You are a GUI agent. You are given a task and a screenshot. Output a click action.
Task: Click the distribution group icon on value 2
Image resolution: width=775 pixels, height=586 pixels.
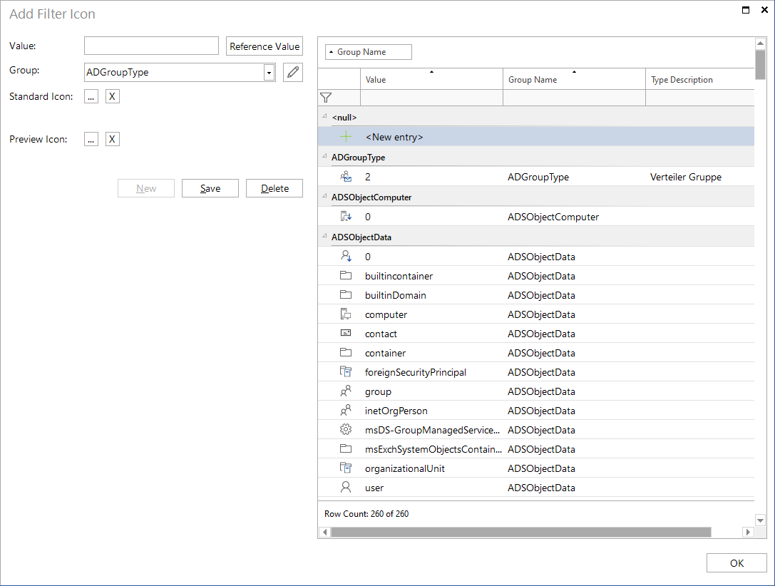[346, 176]
